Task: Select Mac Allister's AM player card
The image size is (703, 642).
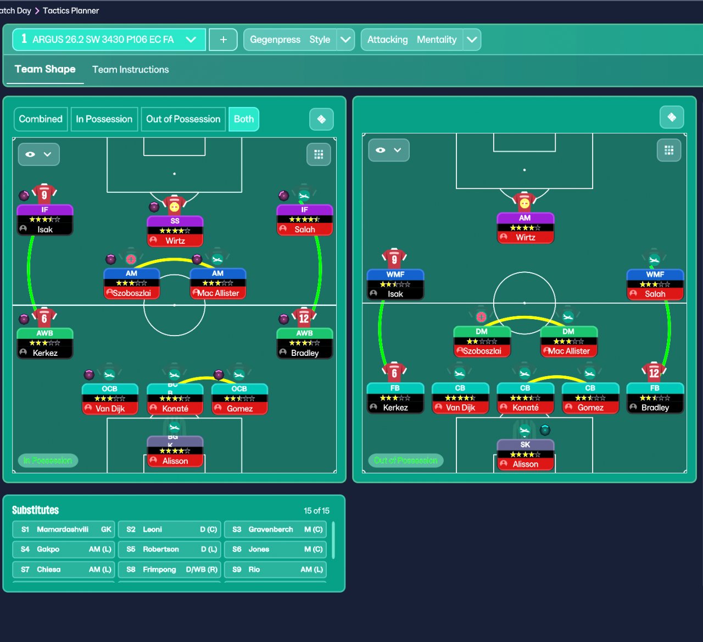Action: tap(217, 283)
